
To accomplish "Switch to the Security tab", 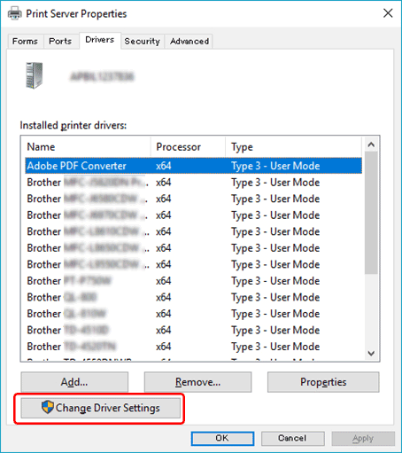I will pyautogui.click(x=143, y=42).
